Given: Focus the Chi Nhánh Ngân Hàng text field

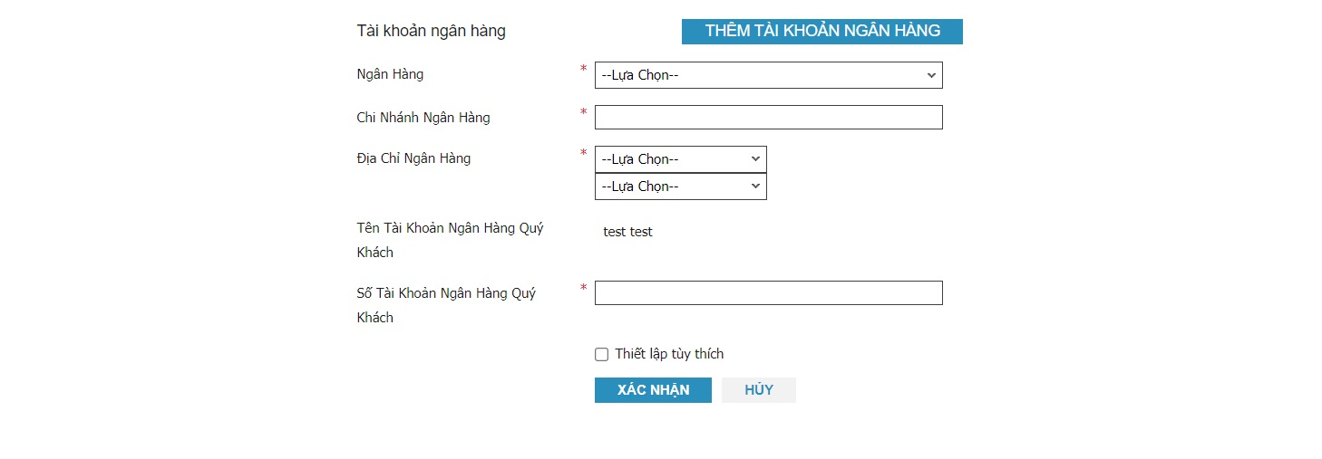Looking at the screenshot, I should pyautogui.click(x=768, y=118).
